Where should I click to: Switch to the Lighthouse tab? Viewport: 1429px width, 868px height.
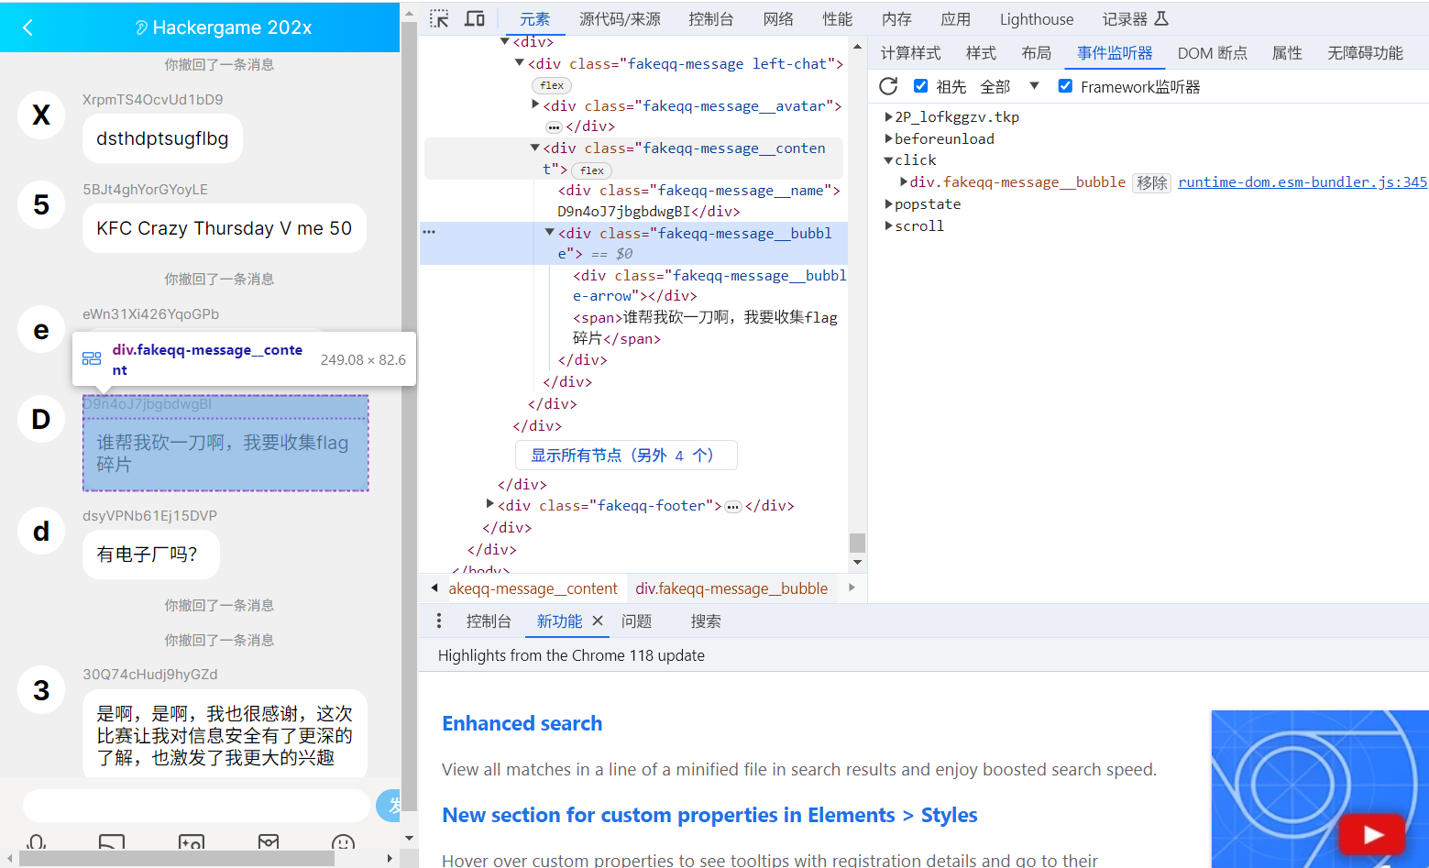point(1037,18)
